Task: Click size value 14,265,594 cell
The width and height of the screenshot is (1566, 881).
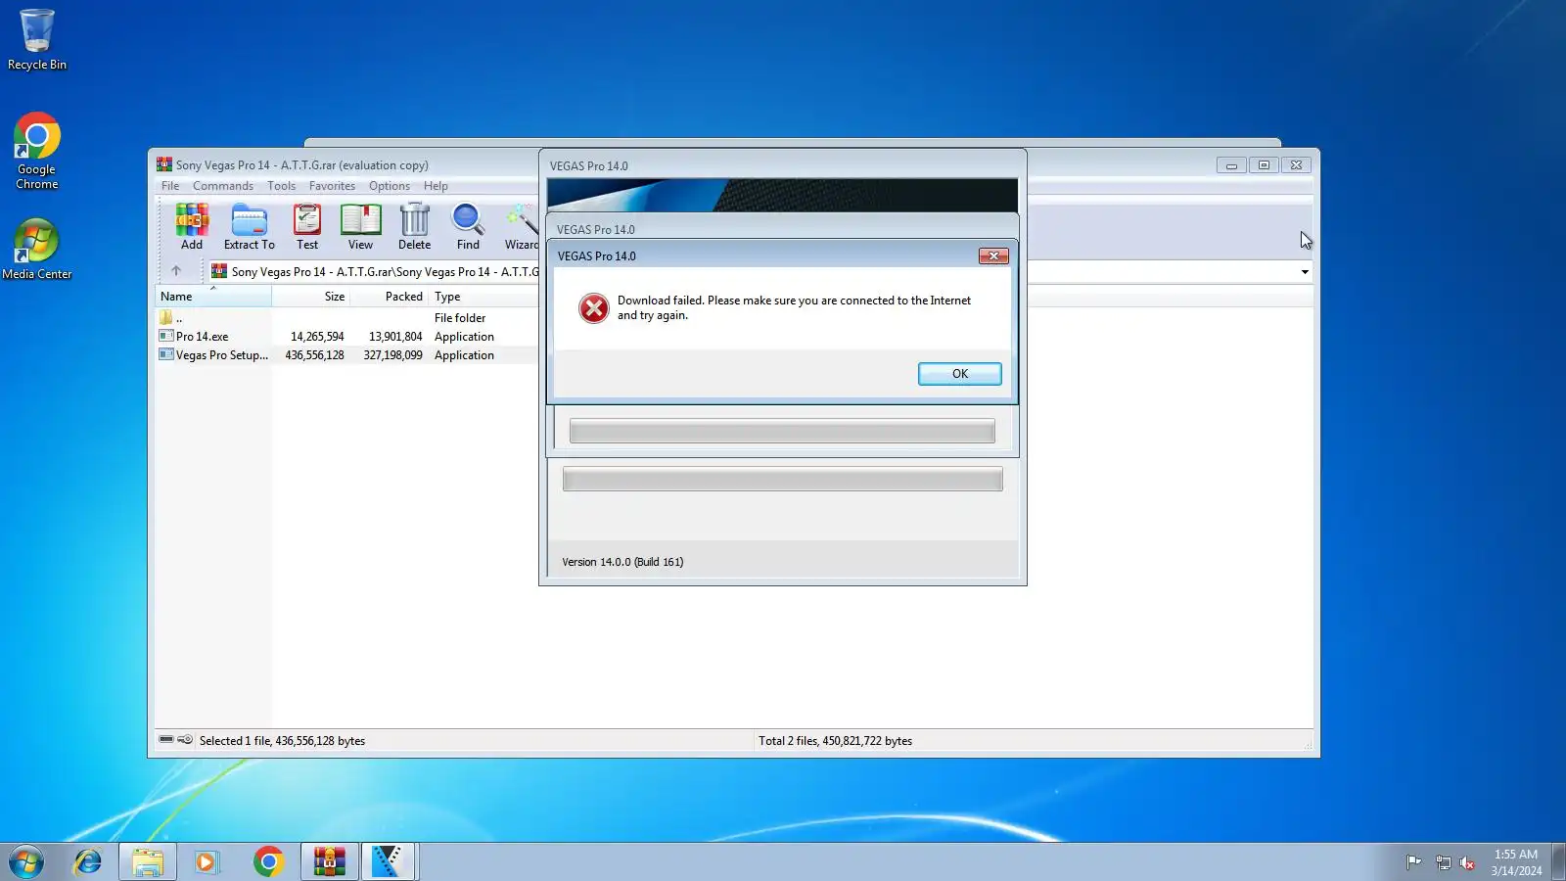Action: pos(317,337)
